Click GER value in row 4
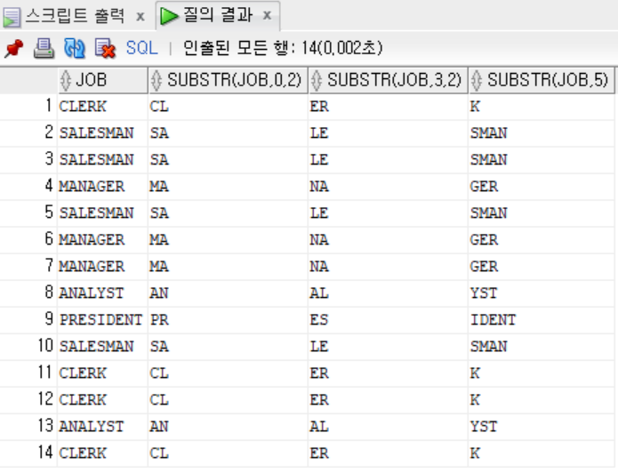618x473 pixels. 484,187
